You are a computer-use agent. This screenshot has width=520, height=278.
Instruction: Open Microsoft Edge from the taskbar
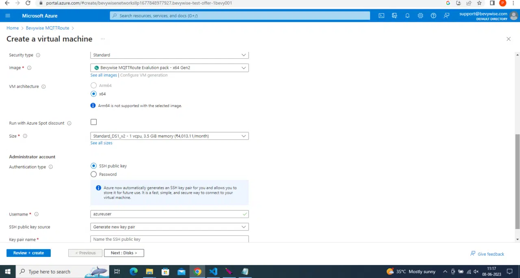[133, 272]
